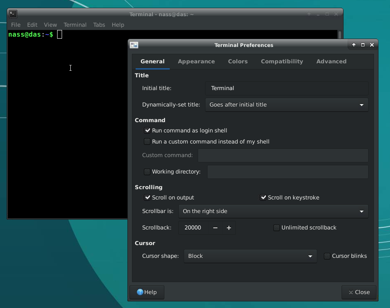Enable Run a custom command instead of my shell
Image resolution: width=390 pixels, height=308 pixels.
[x=147, y=141]
